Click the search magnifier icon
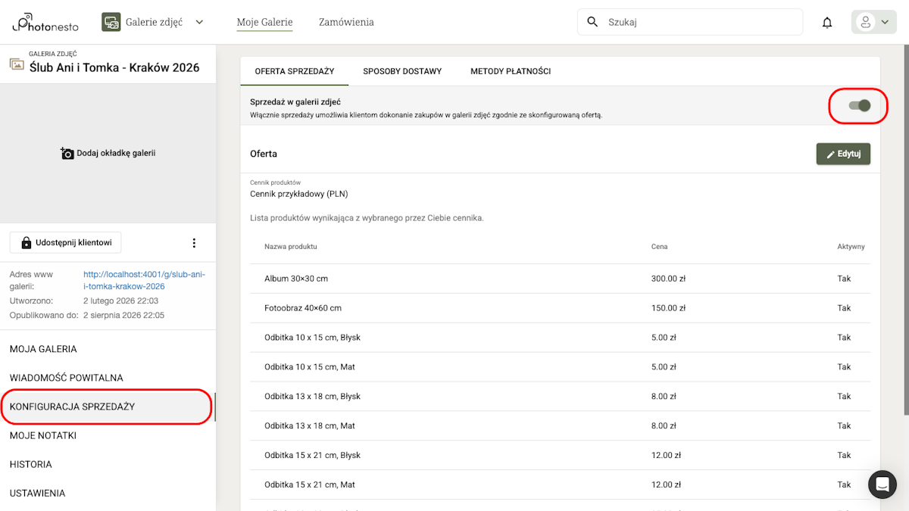909x511 pixels. pyautogui.click(x=592, y=22)
